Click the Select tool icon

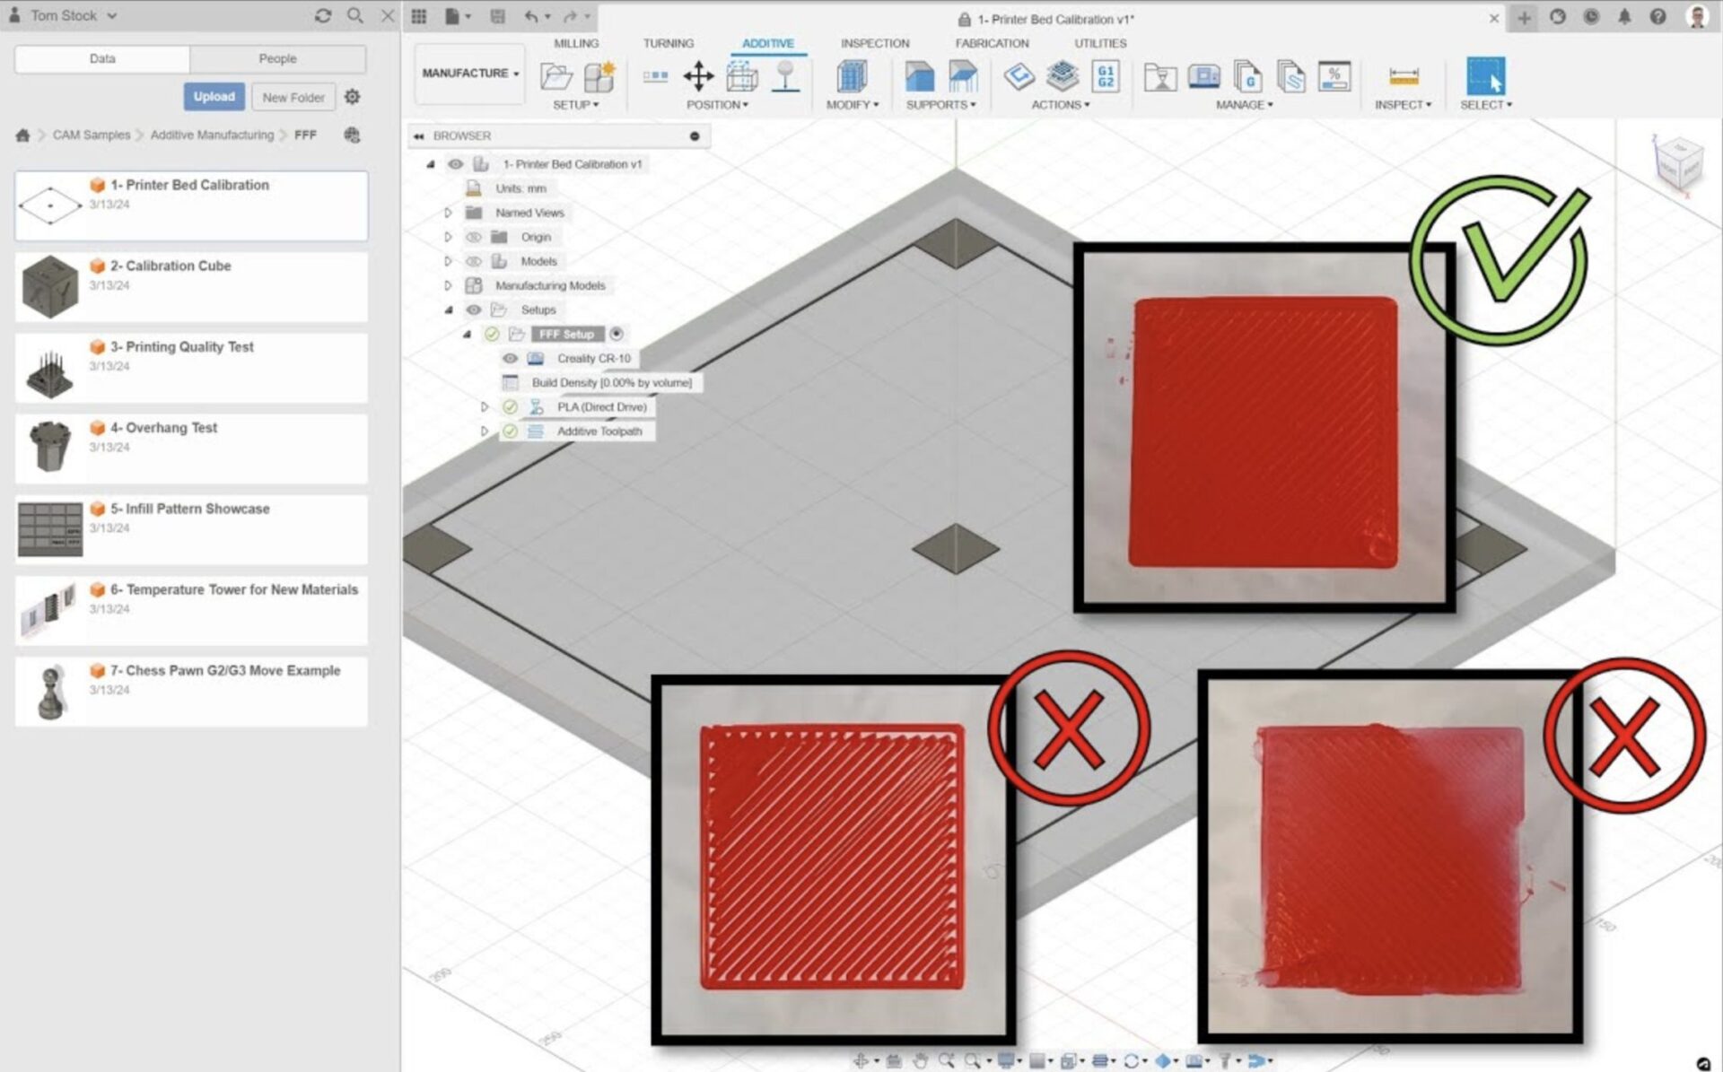tap(1486, 76)
